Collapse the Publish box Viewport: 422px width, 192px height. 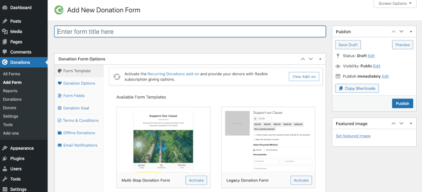click(411, 32)
